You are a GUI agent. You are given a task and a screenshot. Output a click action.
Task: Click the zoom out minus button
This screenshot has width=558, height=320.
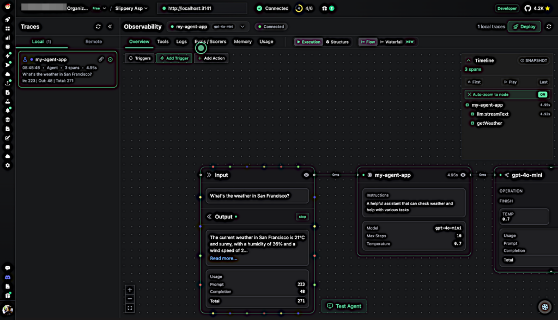130,299
